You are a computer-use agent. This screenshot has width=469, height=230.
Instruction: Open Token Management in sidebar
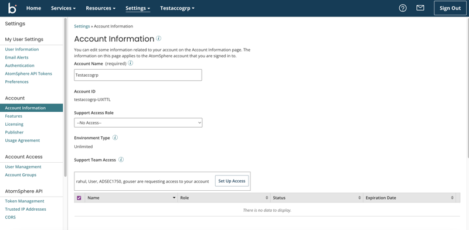coord(25,201)
